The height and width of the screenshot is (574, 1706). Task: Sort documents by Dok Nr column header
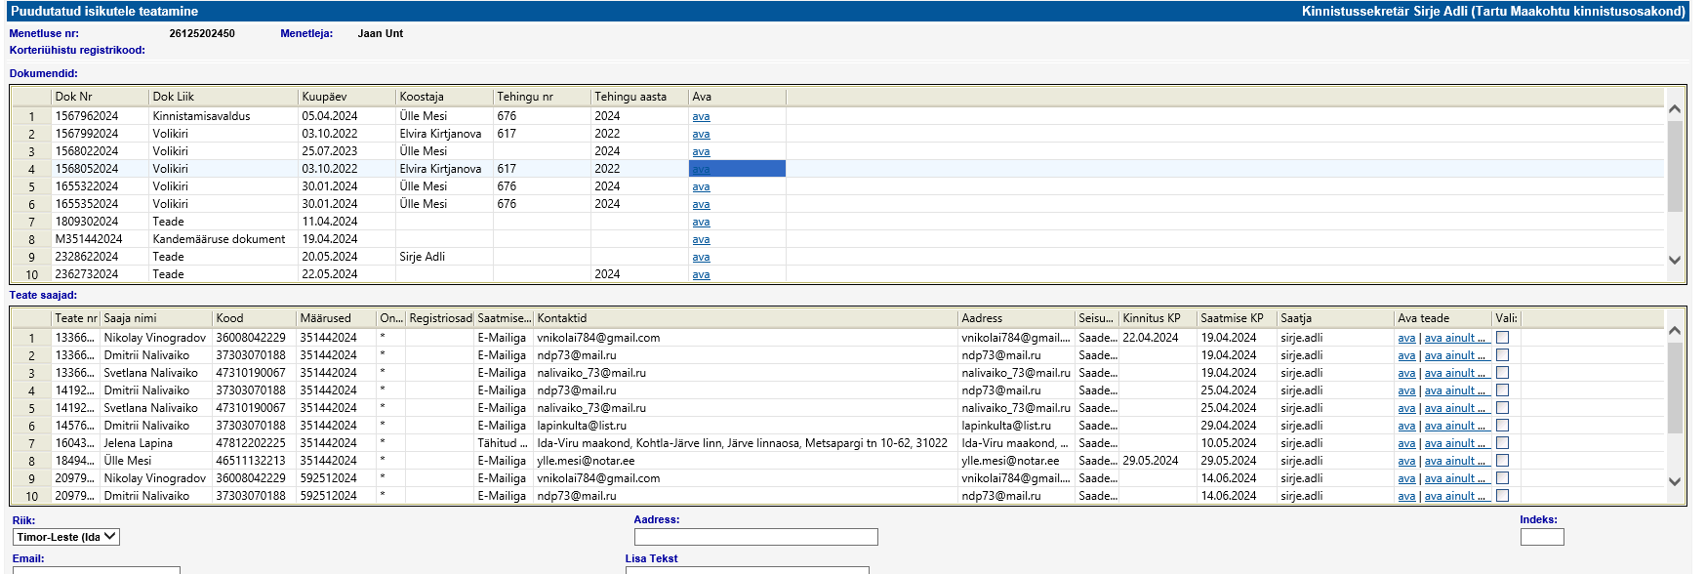(100, 97)
